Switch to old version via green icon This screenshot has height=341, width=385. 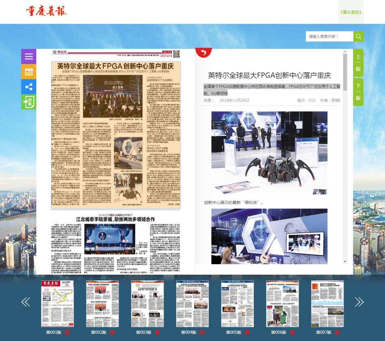(29, 102)
